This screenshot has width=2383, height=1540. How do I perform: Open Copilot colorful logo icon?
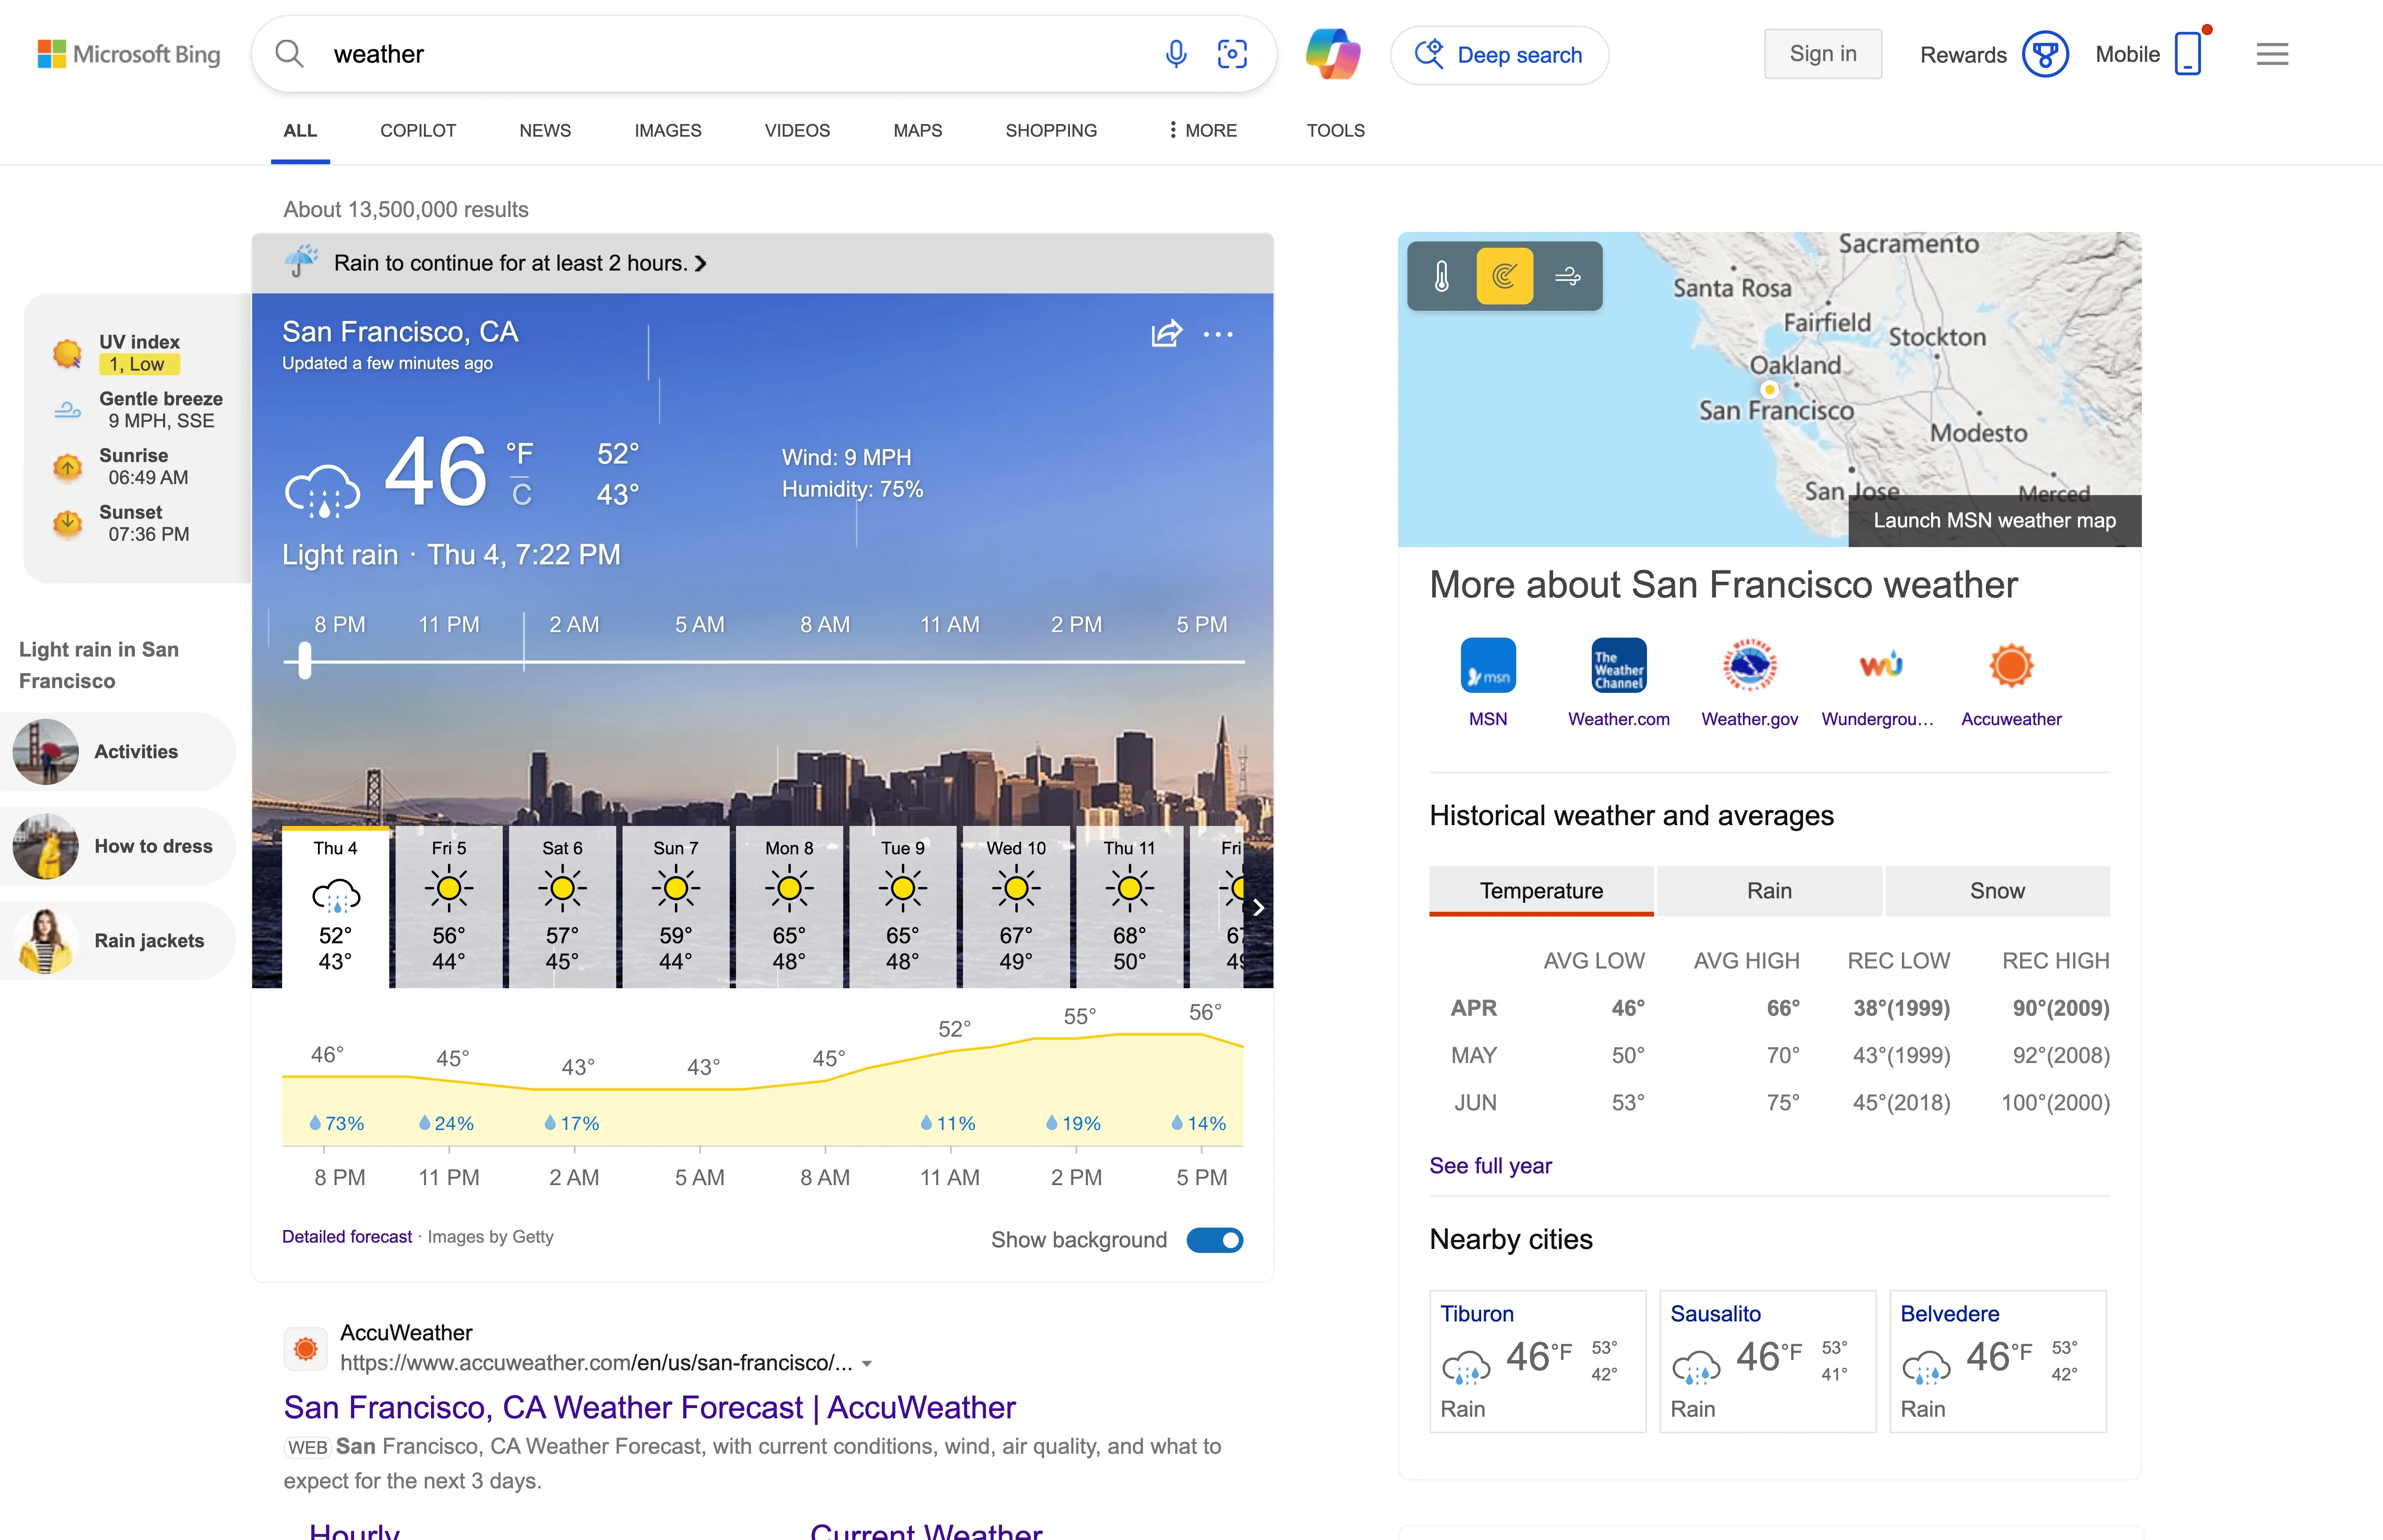pos(1333,54)
